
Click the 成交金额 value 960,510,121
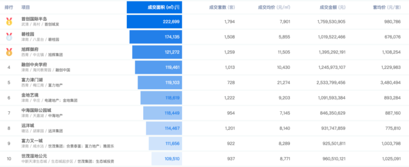pos(334,159)
